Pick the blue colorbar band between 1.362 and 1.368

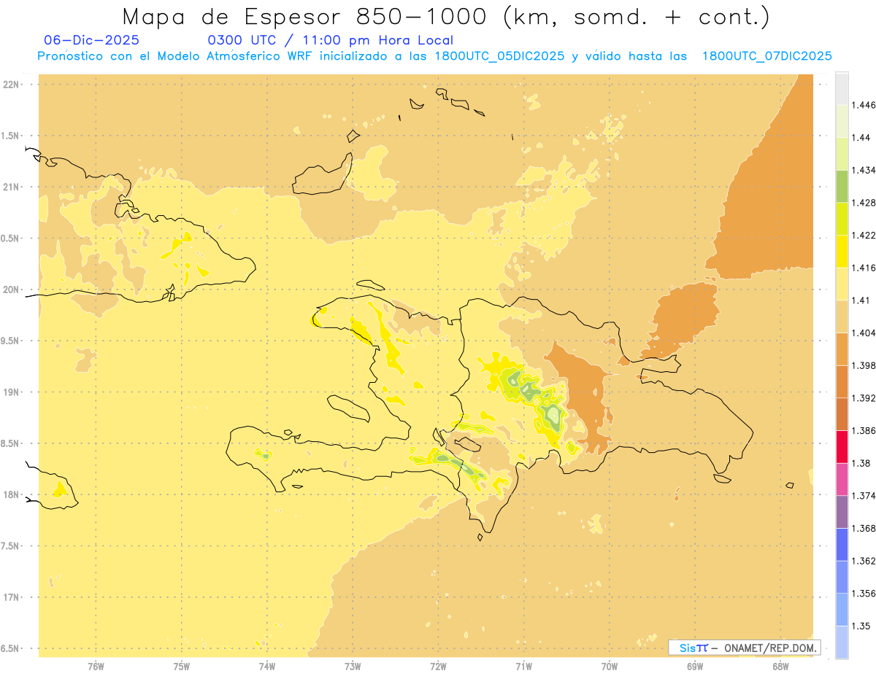(x=842, y=545)
